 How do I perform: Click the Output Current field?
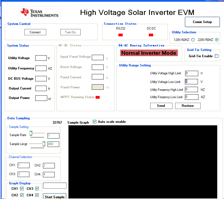[x=41, y=88]
